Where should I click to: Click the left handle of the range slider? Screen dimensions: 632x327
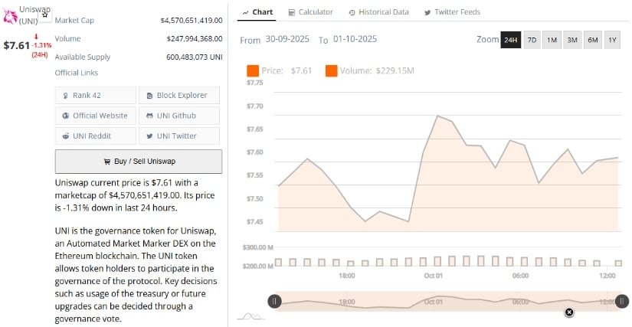[x=274, y=302]
